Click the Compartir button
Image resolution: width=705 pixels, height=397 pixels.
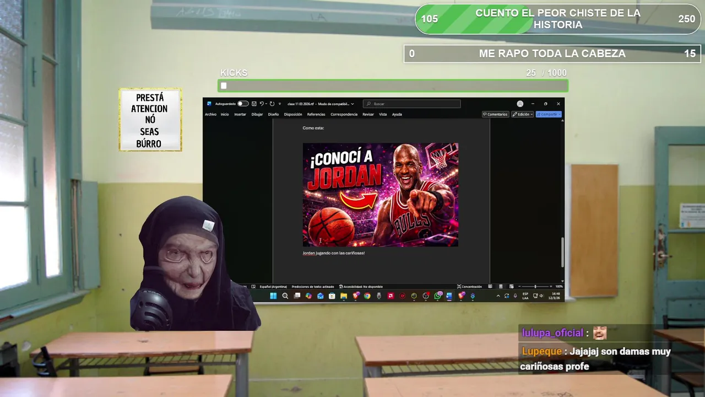(549, 114)
